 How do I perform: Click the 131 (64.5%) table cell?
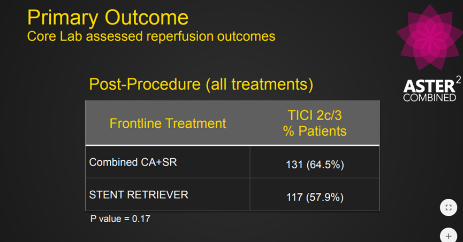click(x=315, y=165)
